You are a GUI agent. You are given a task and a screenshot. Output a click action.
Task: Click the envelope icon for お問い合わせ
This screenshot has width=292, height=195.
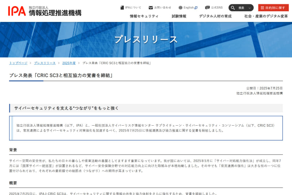tap(151, 8)
